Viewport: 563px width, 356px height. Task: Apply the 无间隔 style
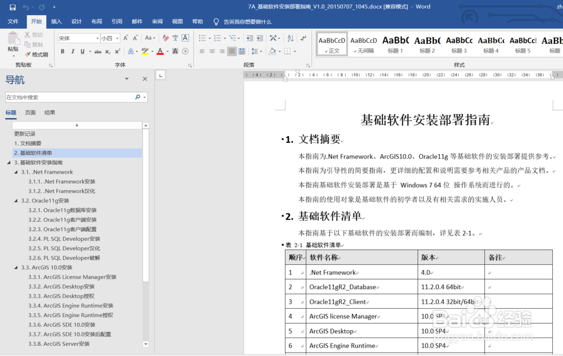pyautogui.click(x=364, y=44)
